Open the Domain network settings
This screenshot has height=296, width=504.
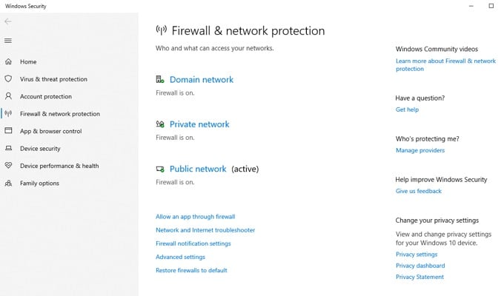201,80
